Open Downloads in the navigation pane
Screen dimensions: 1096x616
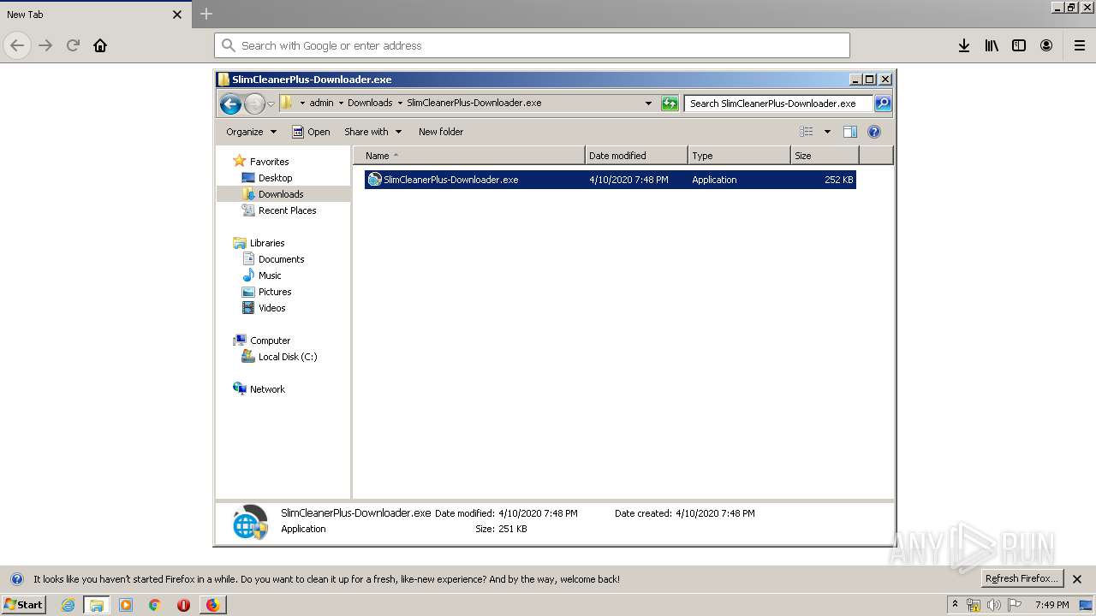(281, 194)
